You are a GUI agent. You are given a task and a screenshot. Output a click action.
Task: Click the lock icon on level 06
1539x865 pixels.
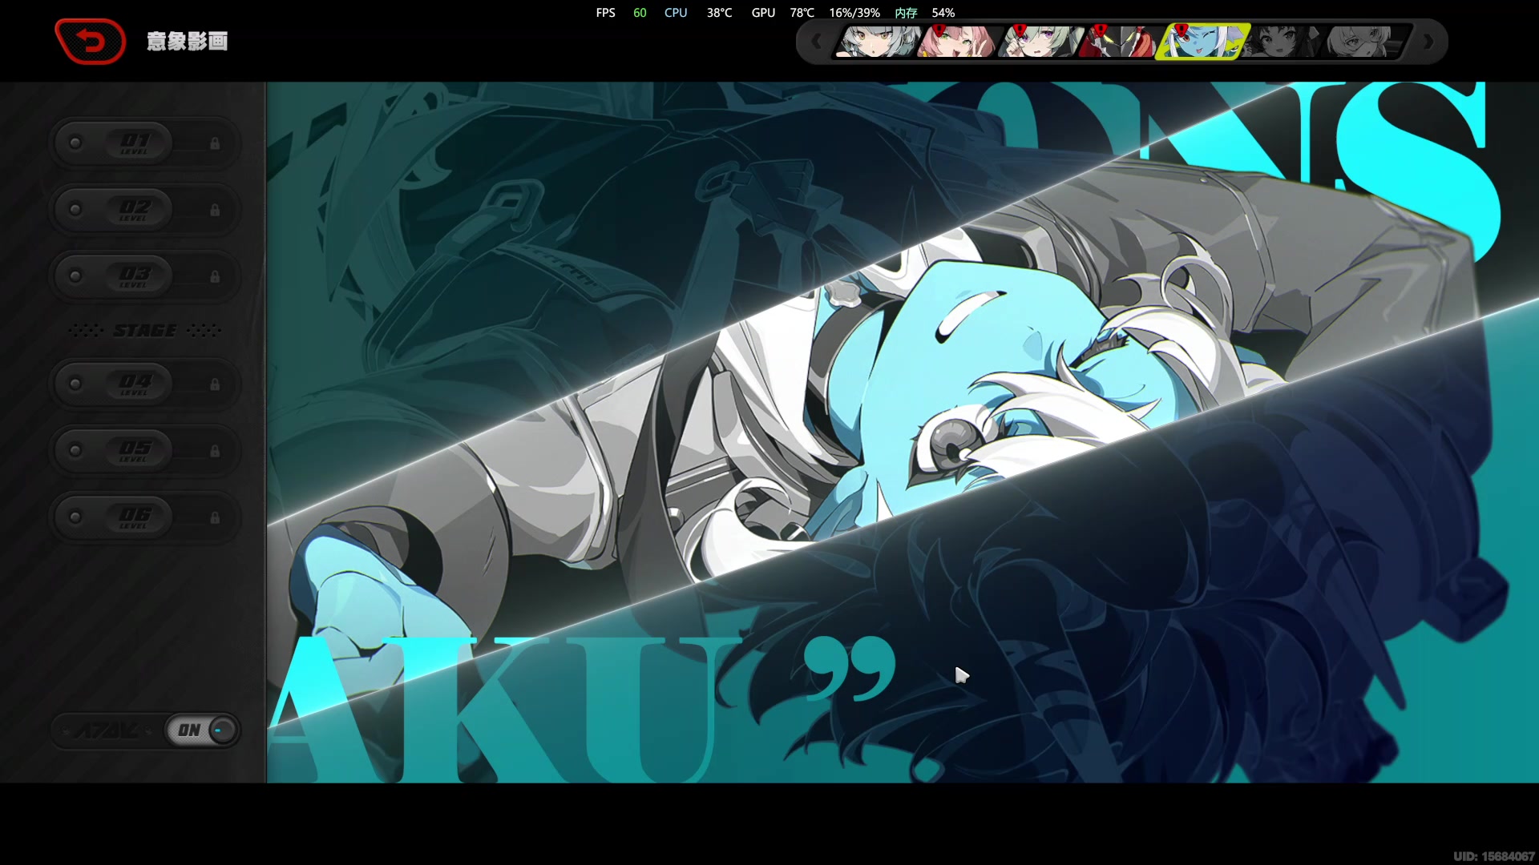[x=215, y=517]
